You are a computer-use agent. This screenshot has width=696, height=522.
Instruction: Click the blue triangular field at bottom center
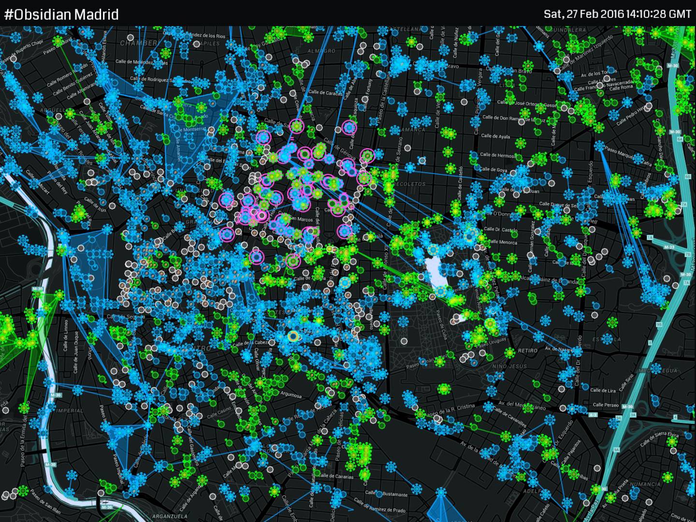tap(441, 507)
